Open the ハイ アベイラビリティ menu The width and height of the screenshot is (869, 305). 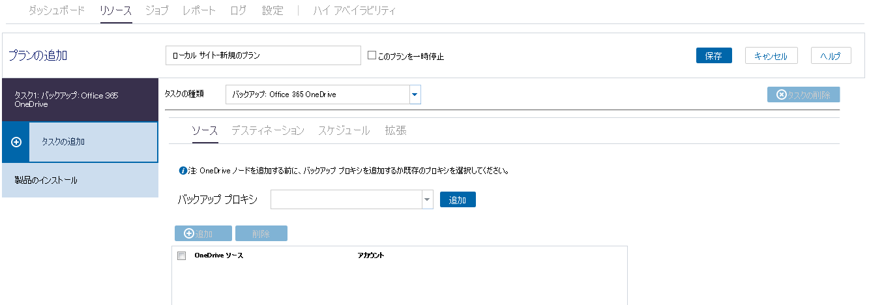click(354, 10)
